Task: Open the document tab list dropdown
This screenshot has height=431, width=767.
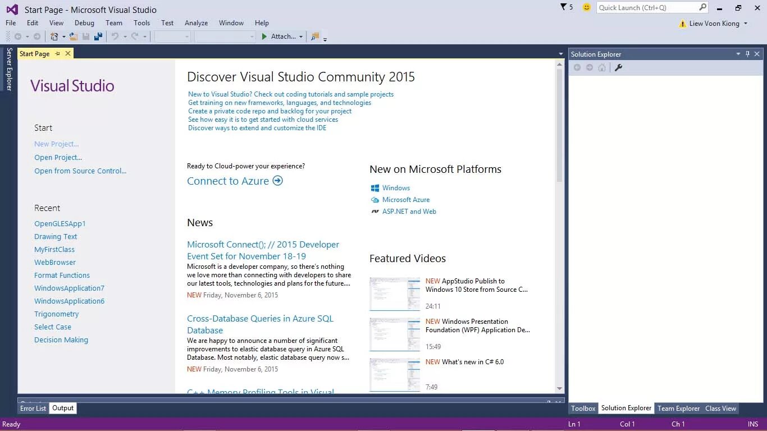Action: 560,54
